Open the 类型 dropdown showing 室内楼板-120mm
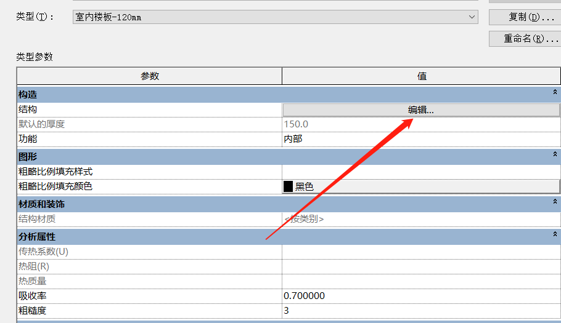 [x=275, y=17]
